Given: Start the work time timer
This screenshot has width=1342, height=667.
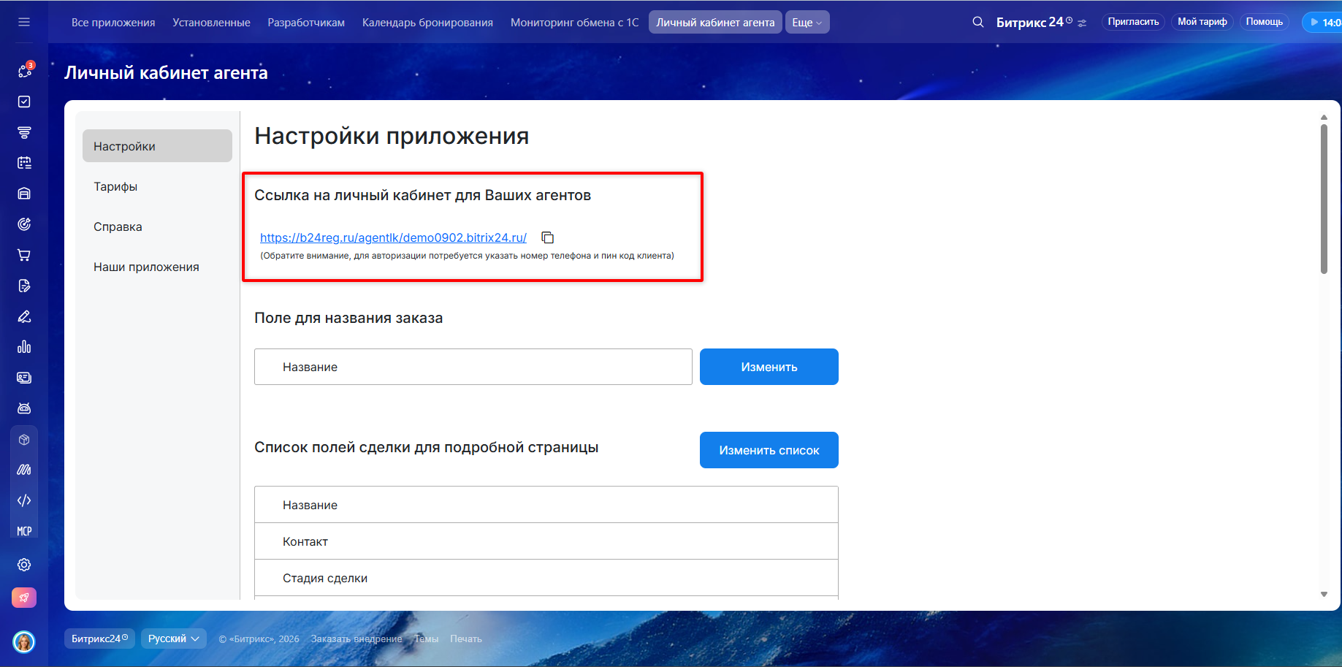Looking at the screenshot, I should tap(1324, 22).
